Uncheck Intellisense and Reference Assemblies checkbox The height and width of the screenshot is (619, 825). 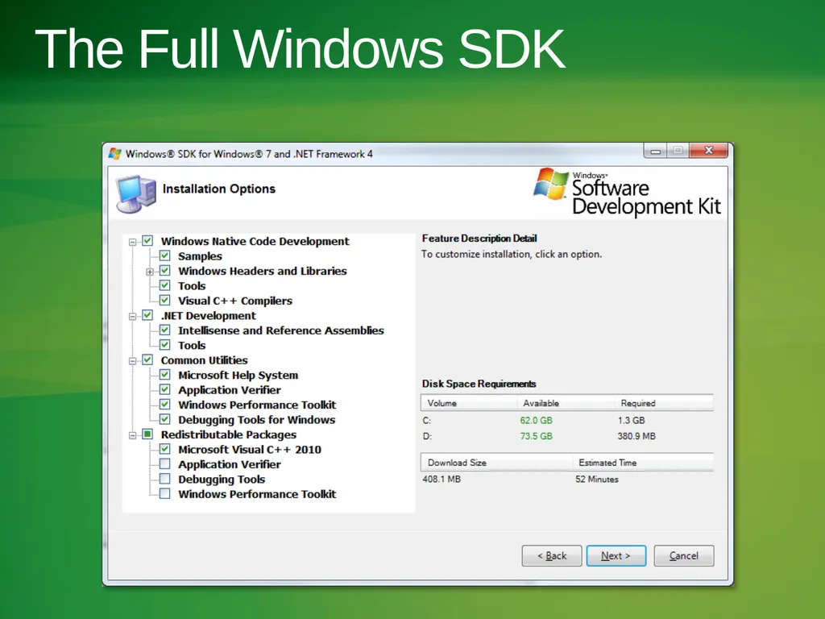pyautogui.click(x=165, y=330)
